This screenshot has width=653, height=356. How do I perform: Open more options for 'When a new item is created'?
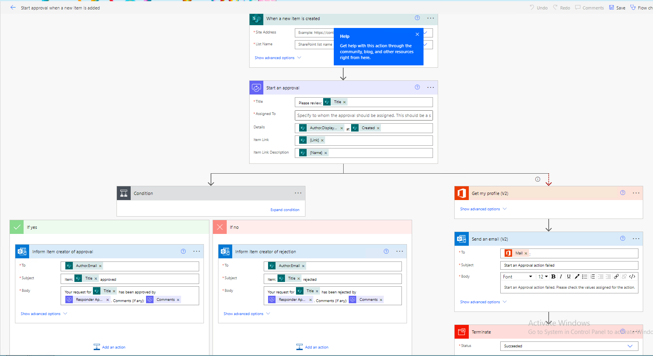pyautogui.click(x=431, y=18)
